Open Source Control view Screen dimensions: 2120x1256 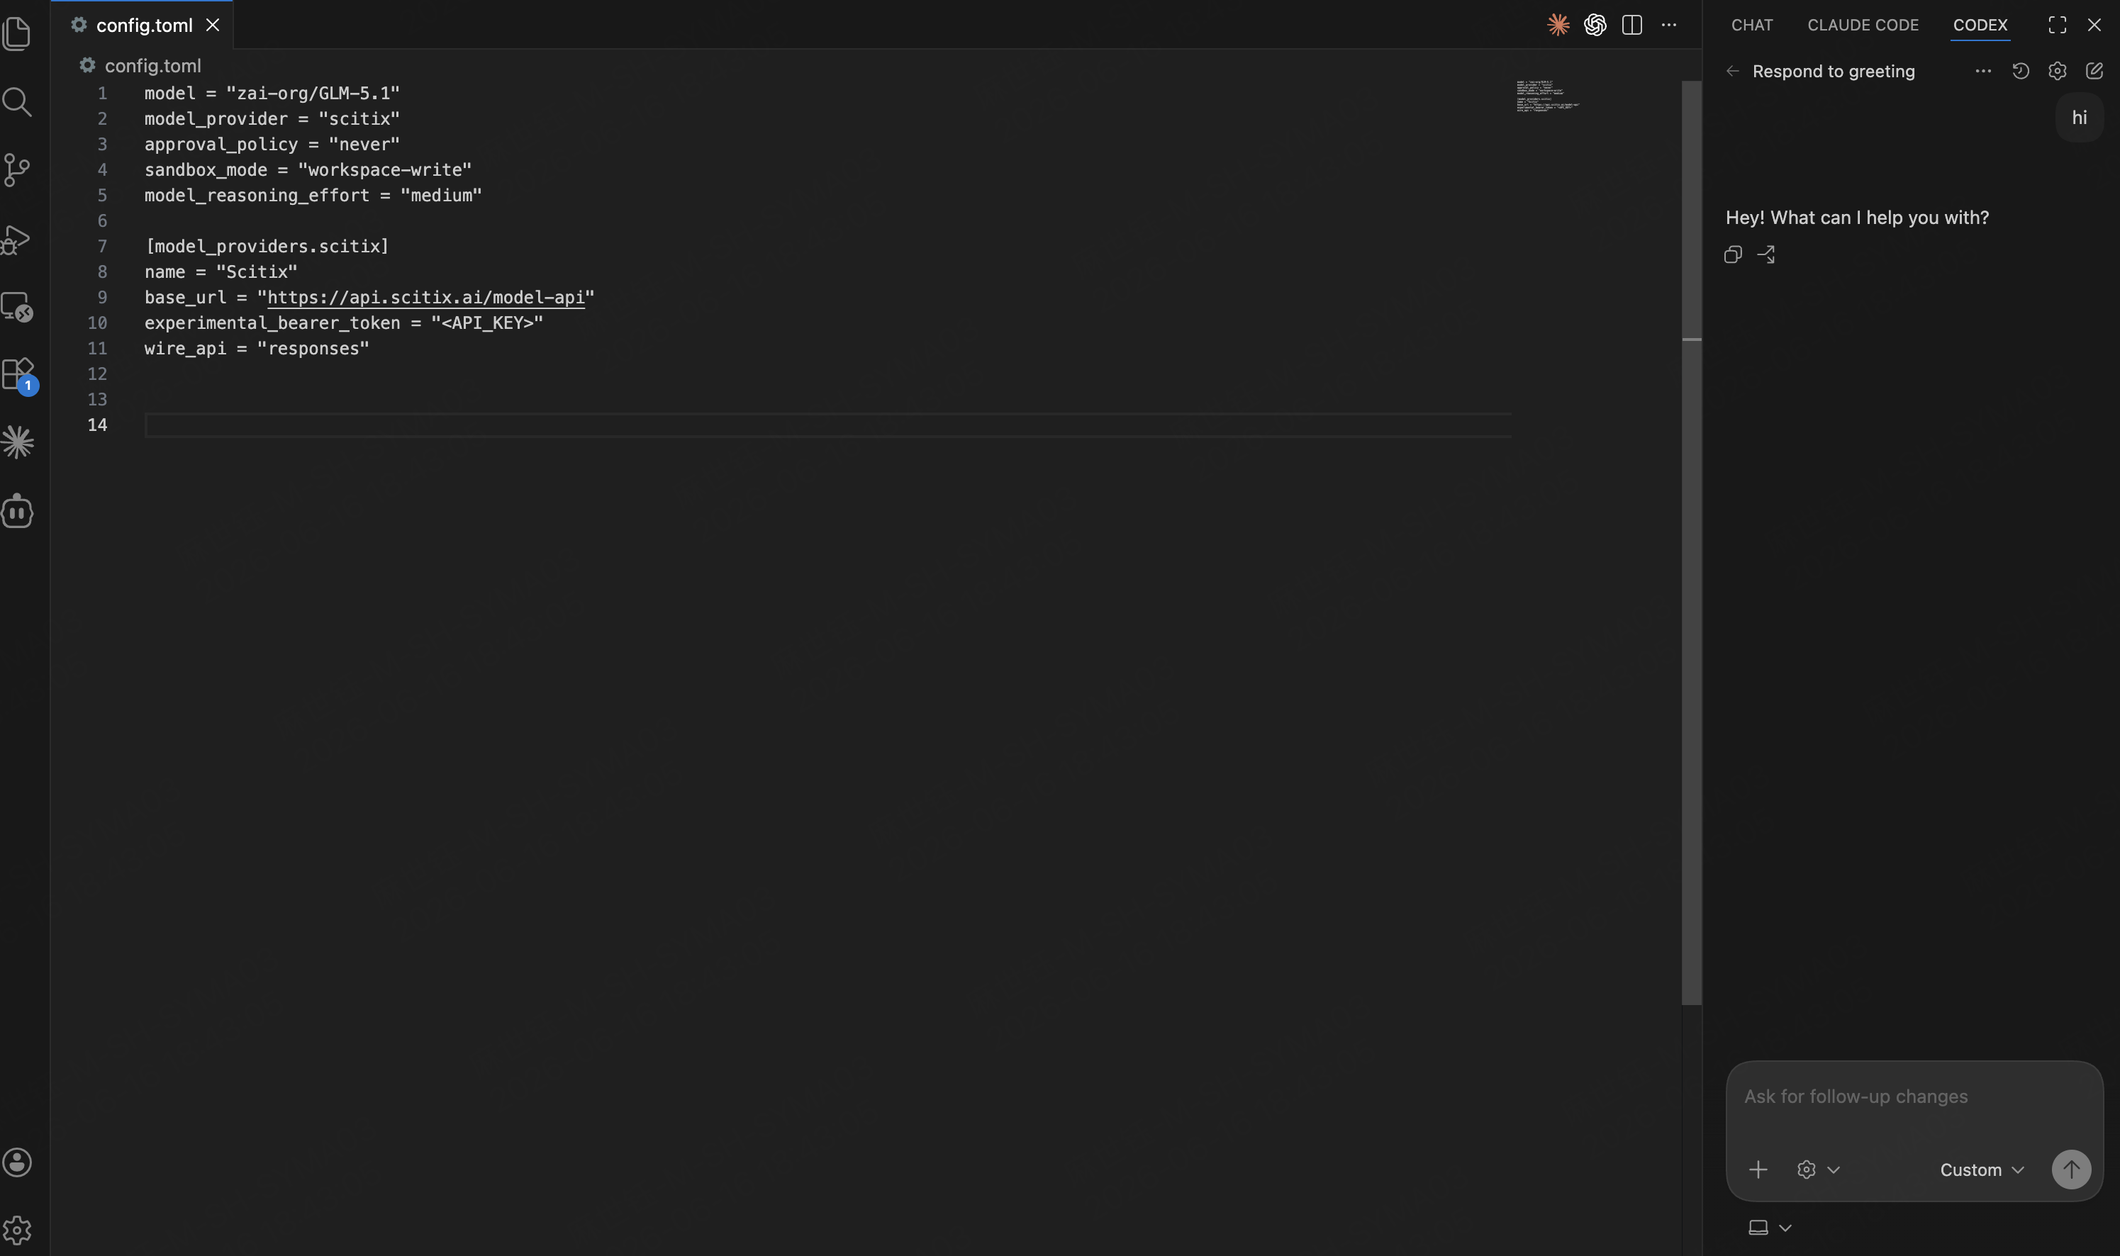(x=17, y=170)
